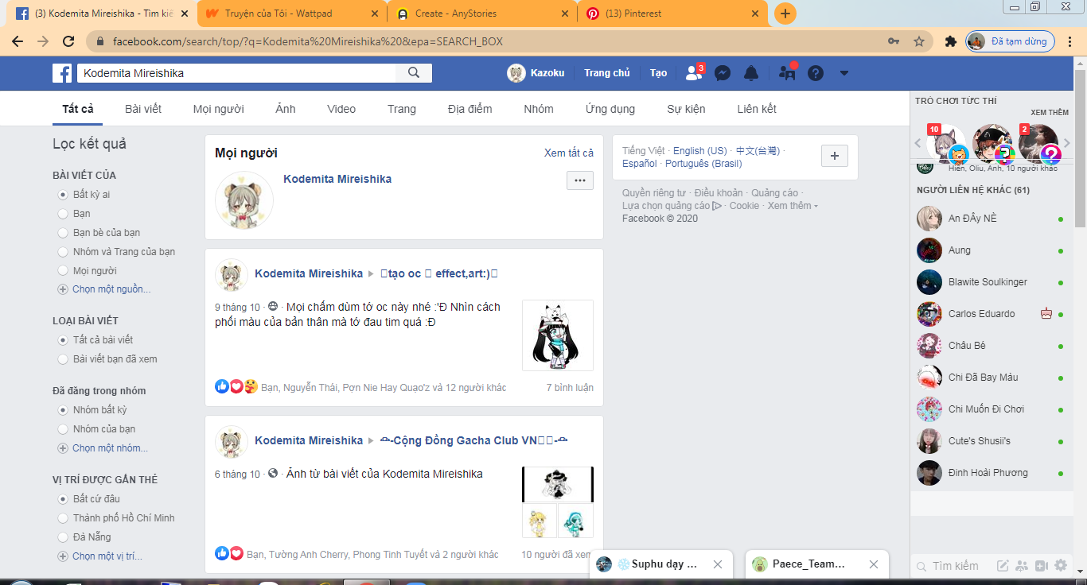This screenshot has height=585, width=1087.
Task: Open the account dropdown arrow in header
Action: tap(844, 73)
